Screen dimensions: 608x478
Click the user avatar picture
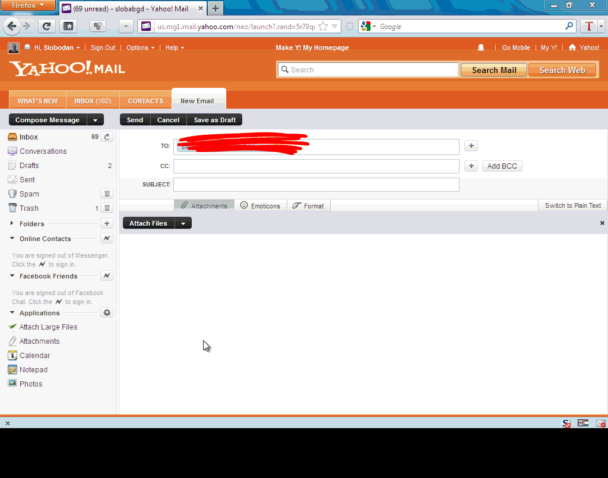point(14,48)
